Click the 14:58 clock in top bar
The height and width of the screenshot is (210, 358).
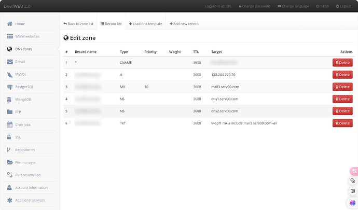point(322,6)
